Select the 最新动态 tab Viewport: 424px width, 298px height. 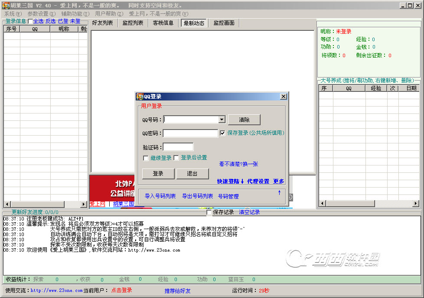point(194,23)
